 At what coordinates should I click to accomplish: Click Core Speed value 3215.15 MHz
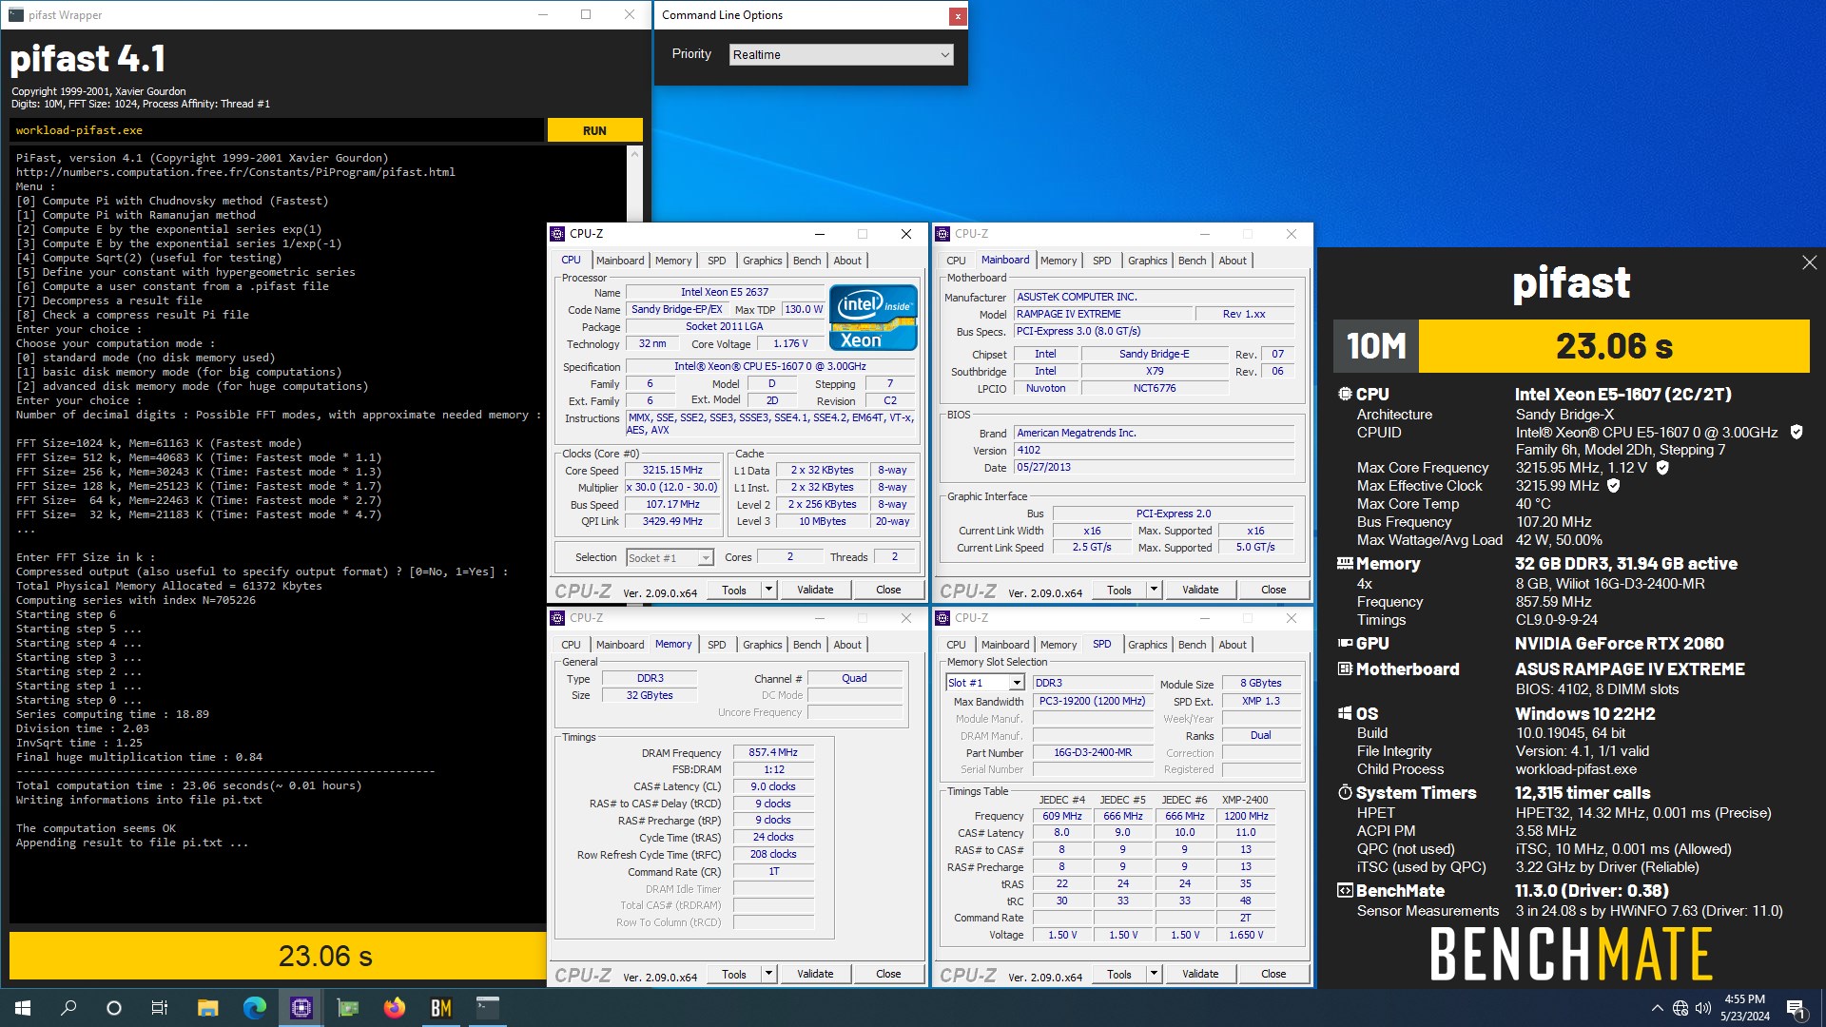(x=672, y=470)
